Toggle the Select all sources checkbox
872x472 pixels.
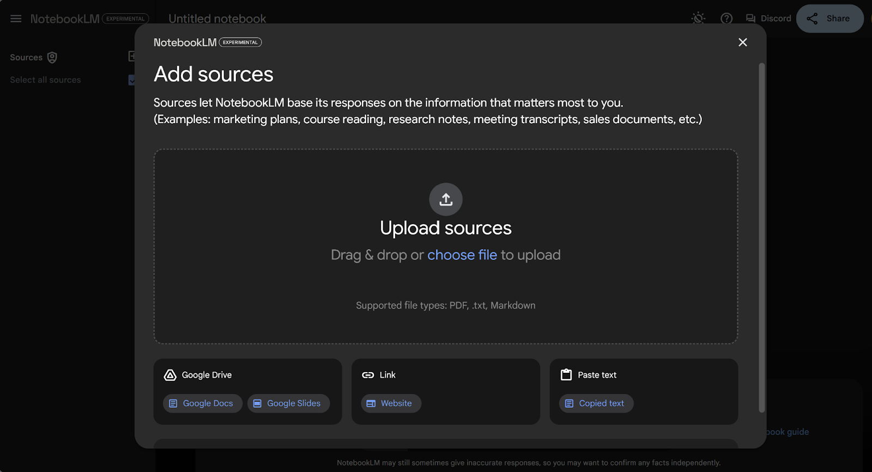click(131, 80)
